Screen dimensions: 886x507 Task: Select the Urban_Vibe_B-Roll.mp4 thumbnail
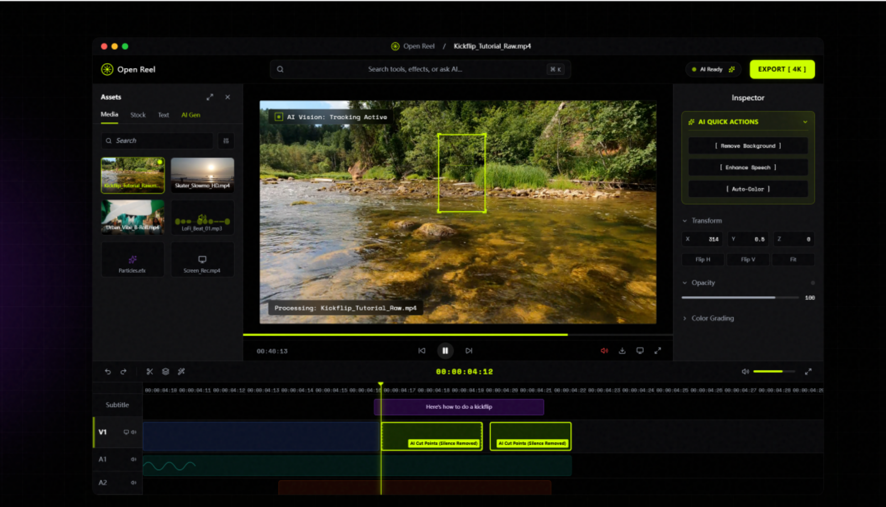(x=133, y=218)
